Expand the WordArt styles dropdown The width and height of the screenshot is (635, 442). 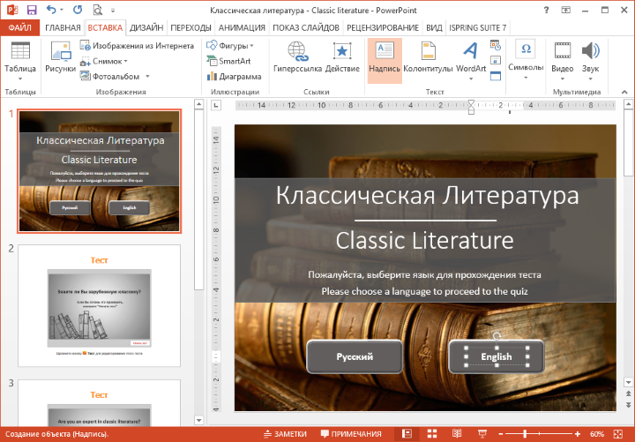click(471, 79)
